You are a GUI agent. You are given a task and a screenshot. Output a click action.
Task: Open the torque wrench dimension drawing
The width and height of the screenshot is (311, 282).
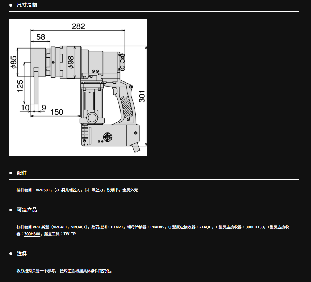click(x=78, y=88)
